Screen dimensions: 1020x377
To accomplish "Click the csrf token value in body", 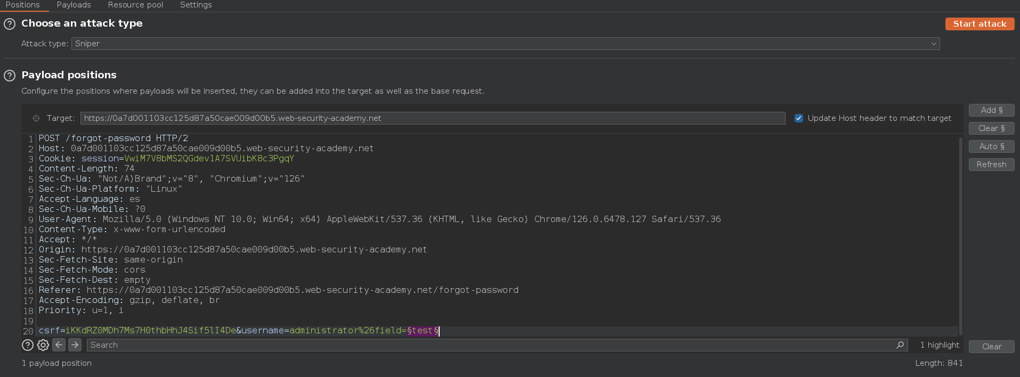I will [151, 331].
